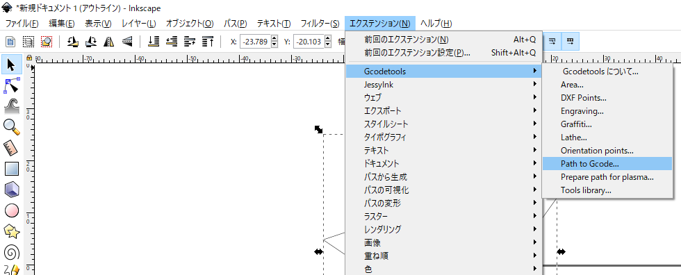The width and height of the screenshot is (681, 275).
Task: Select the Zoom magnifier tool
Action: 11,126
